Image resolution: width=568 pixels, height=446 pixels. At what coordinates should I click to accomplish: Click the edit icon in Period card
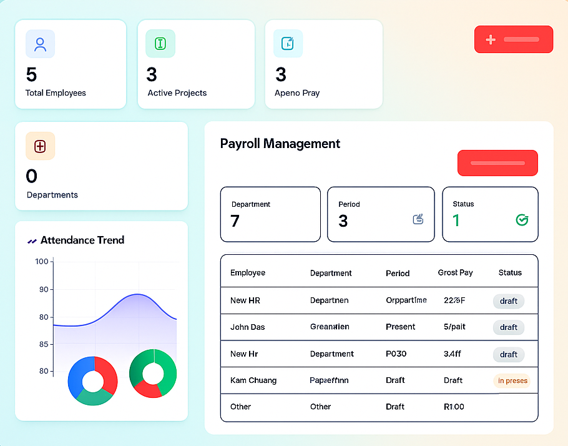[418, 219]
